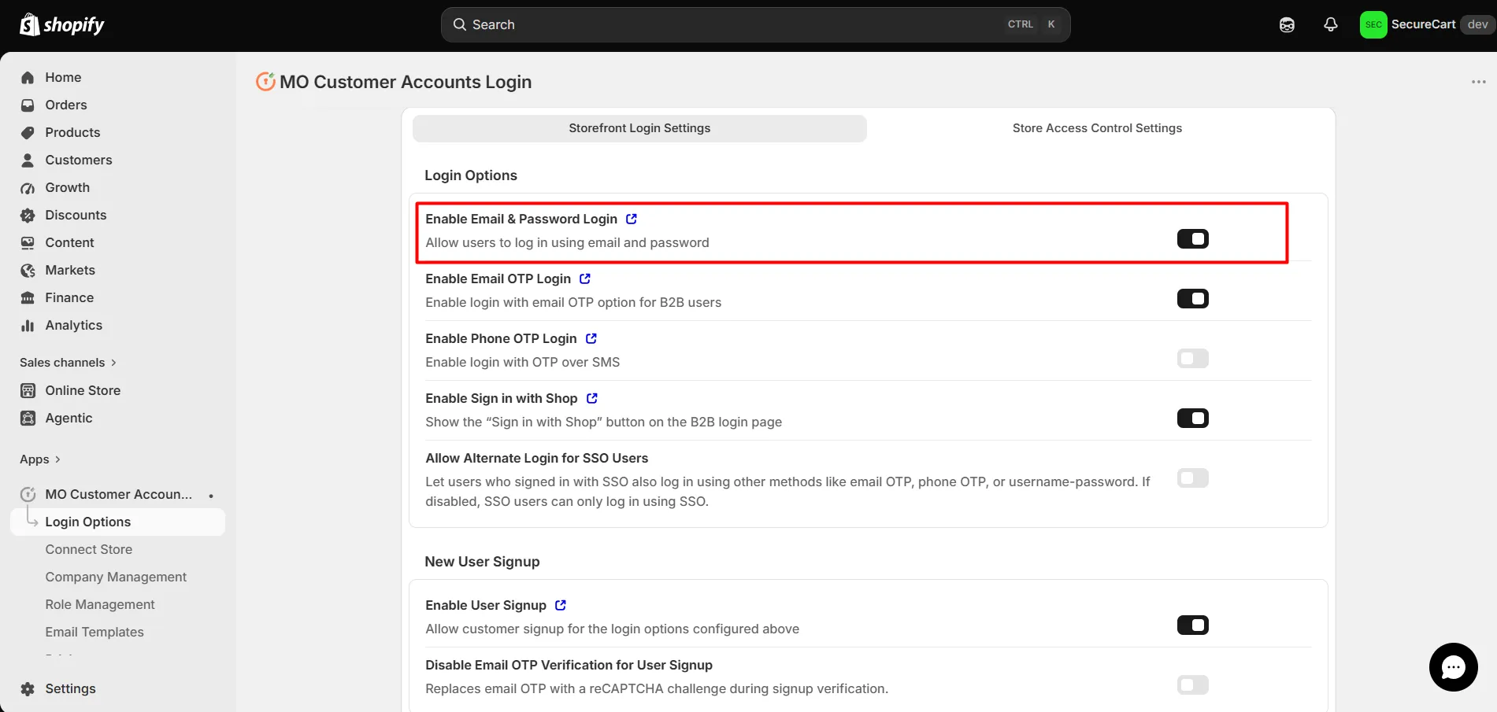Toggle Enable Email & Password Login switch
The image size is (1497, 712).
[1192, 238]
